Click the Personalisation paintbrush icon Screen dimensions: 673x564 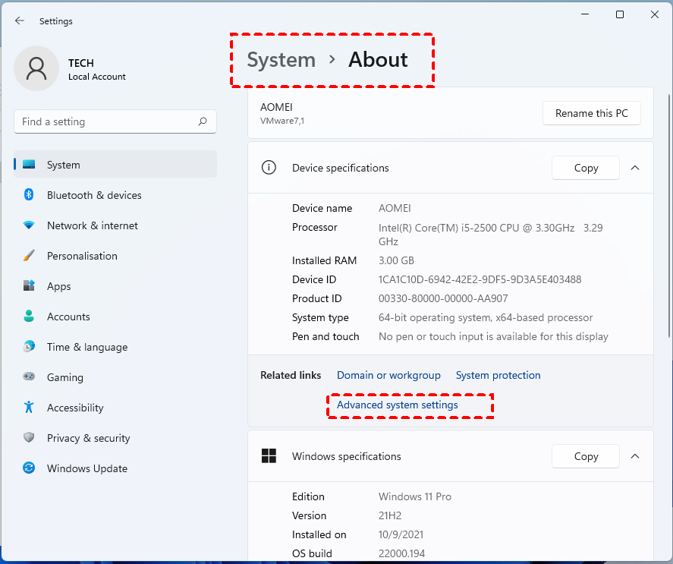29,256
